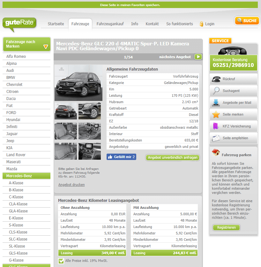The width and height of the screenshot is (261, 267).
Task: Click the KFZ Versicherung purple icon
Action: pyautogui.click(x=216, y=126)
